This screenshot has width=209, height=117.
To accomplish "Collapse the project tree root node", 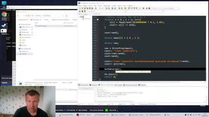I will click(x=79, y=17).
